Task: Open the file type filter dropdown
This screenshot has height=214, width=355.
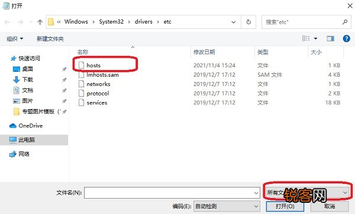Action: point(308,192)
